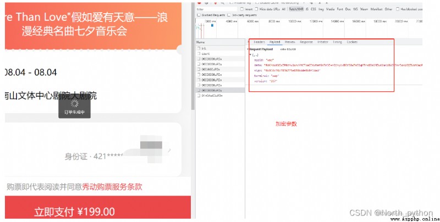Click the red record network log icon
440x222 pixels.
(200, 3)
